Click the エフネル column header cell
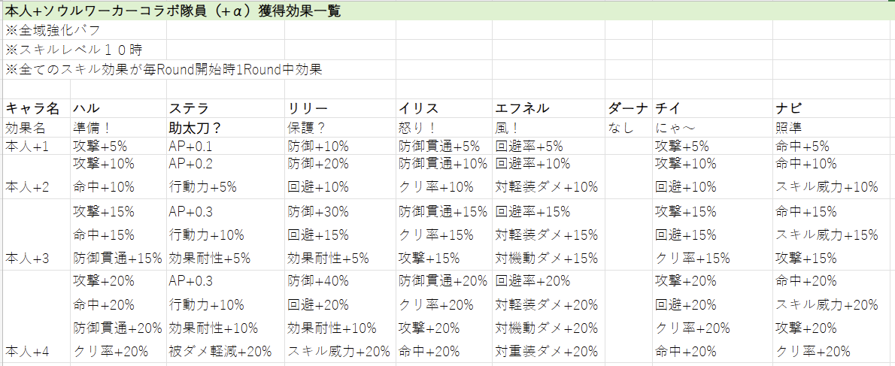 (522, 109)
